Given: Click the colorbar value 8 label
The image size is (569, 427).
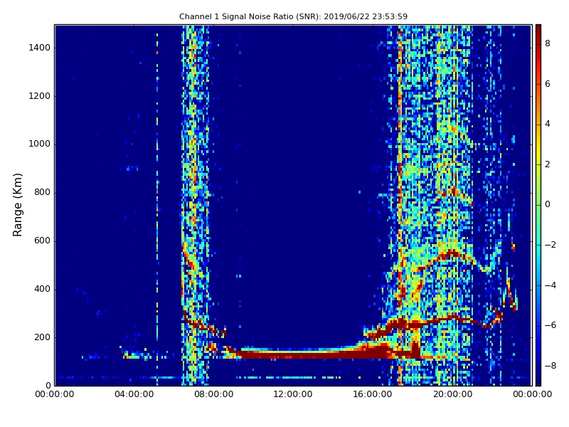Looking at the screenshot, I should coord(548,43).
